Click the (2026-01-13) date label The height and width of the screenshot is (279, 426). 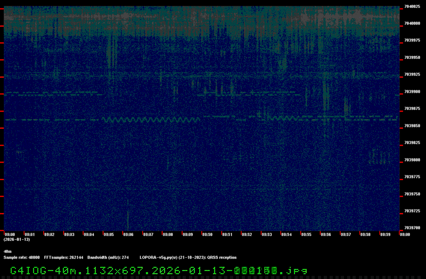[x=16, y=240]
